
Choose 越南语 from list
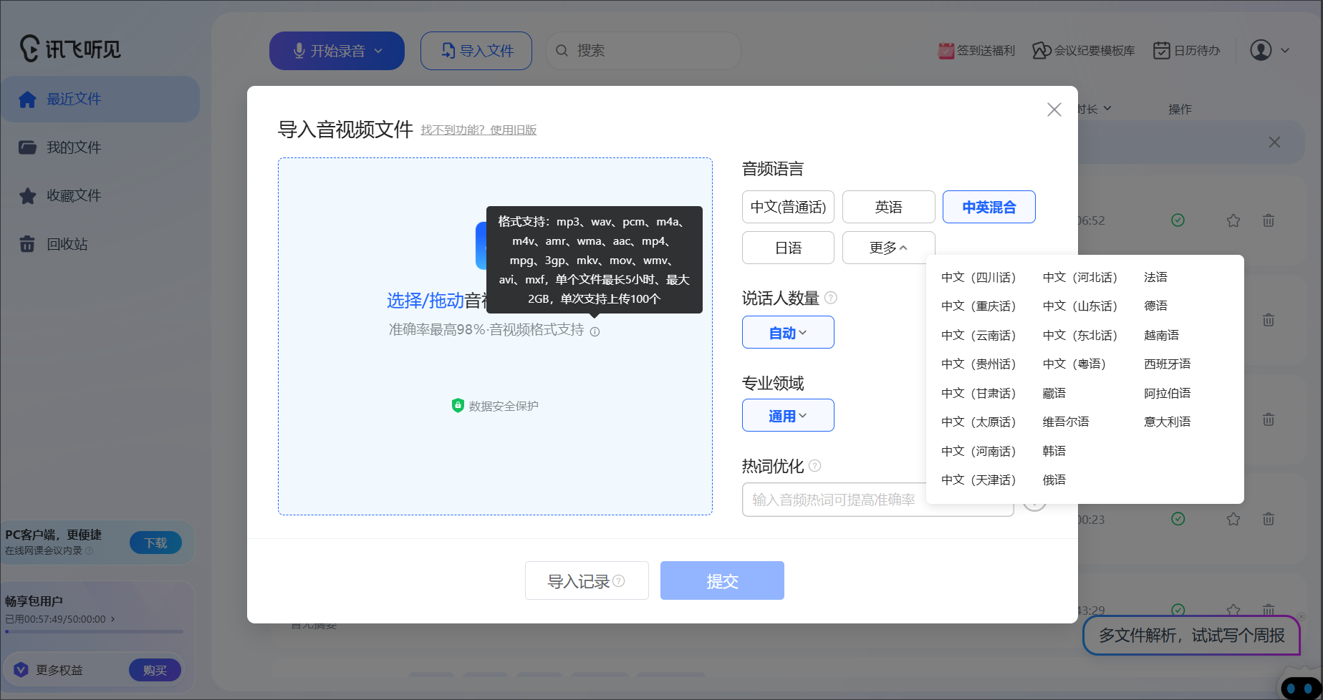1162,335
